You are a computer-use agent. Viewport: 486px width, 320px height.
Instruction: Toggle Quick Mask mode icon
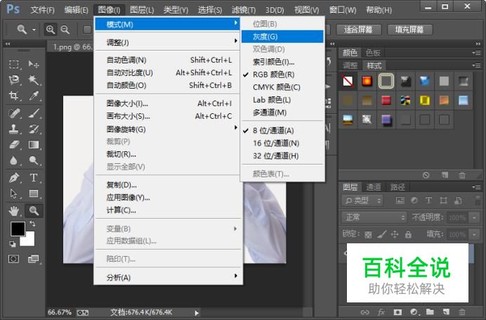point(13,259)
